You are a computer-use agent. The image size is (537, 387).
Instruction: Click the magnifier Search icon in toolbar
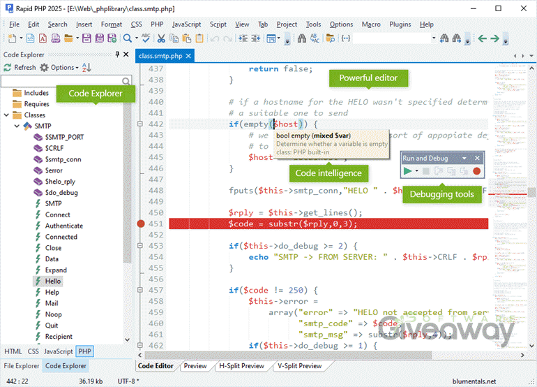pos(128,38)
